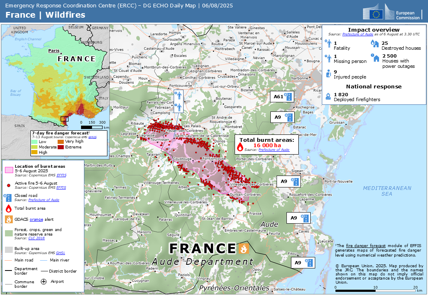Click Paris on the France inset map
This screenshot has width=428, height=296.
(x=54, y=51)
